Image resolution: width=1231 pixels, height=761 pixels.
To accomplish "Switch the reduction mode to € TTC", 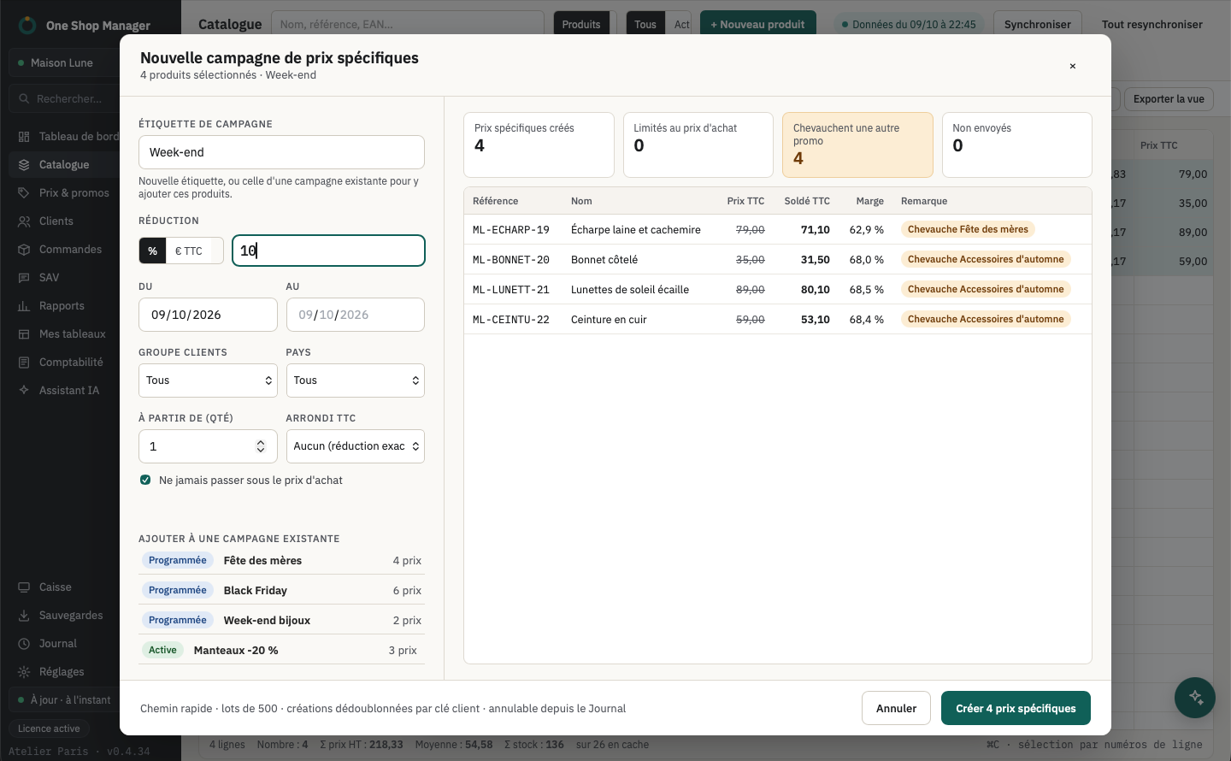I will [189, 251].
